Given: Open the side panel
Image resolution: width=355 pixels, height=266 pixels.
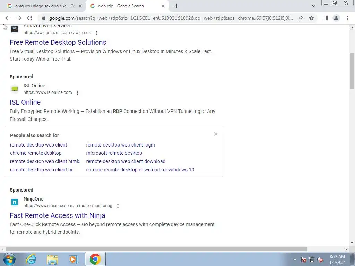Looking at the screenshot, I should pos(325,18).
